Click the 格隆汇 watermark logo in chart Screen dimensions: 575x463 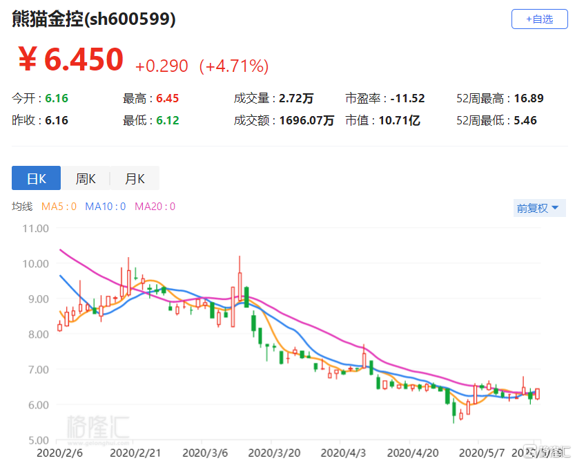99,427
